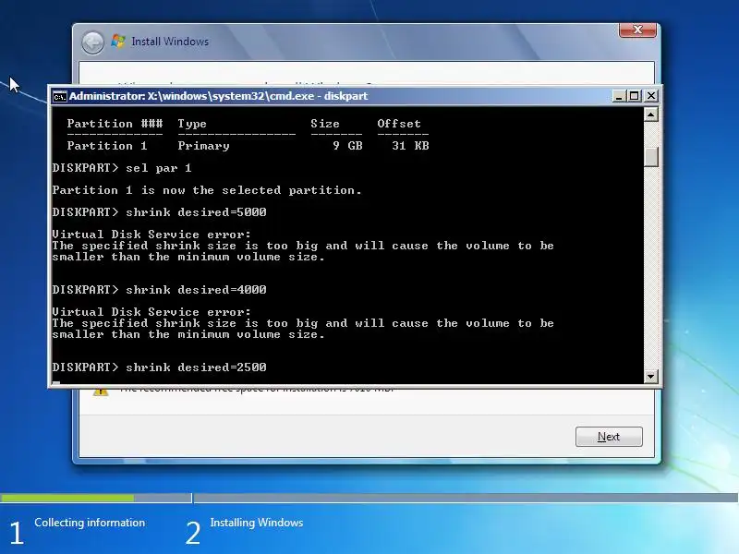This screenshot has height=554, width=739.
Task: Click 'Partition 1 is now the selected partition.'
Action: 207,190
